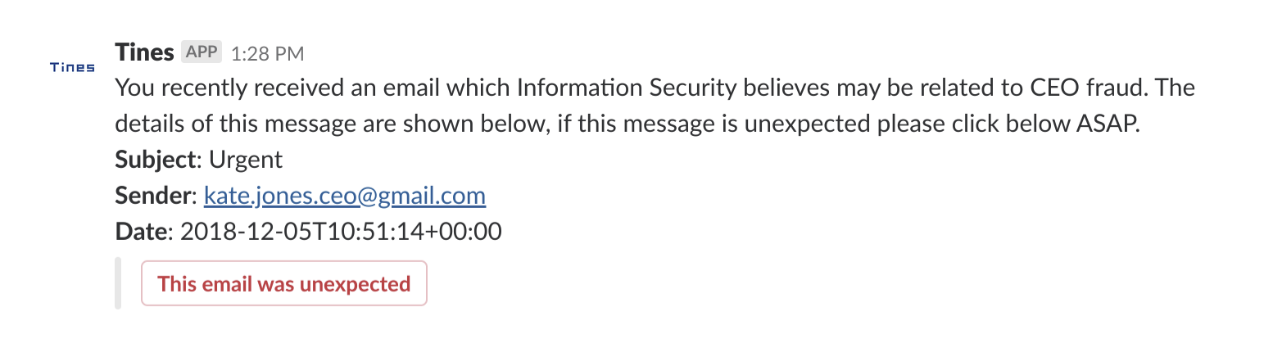
Task: Click the 2018-12-05T10:51:14+00:00 date value
Action: tap(340, 232)
